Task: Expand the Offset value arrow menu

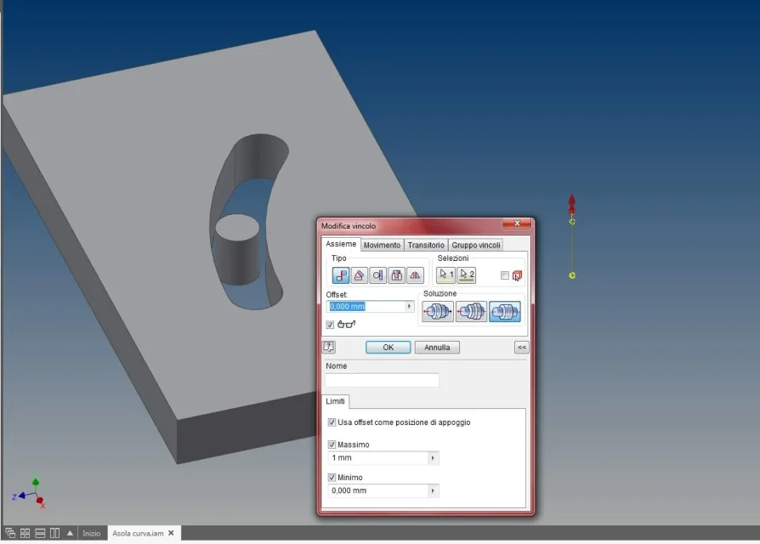Action: [410, 306]
